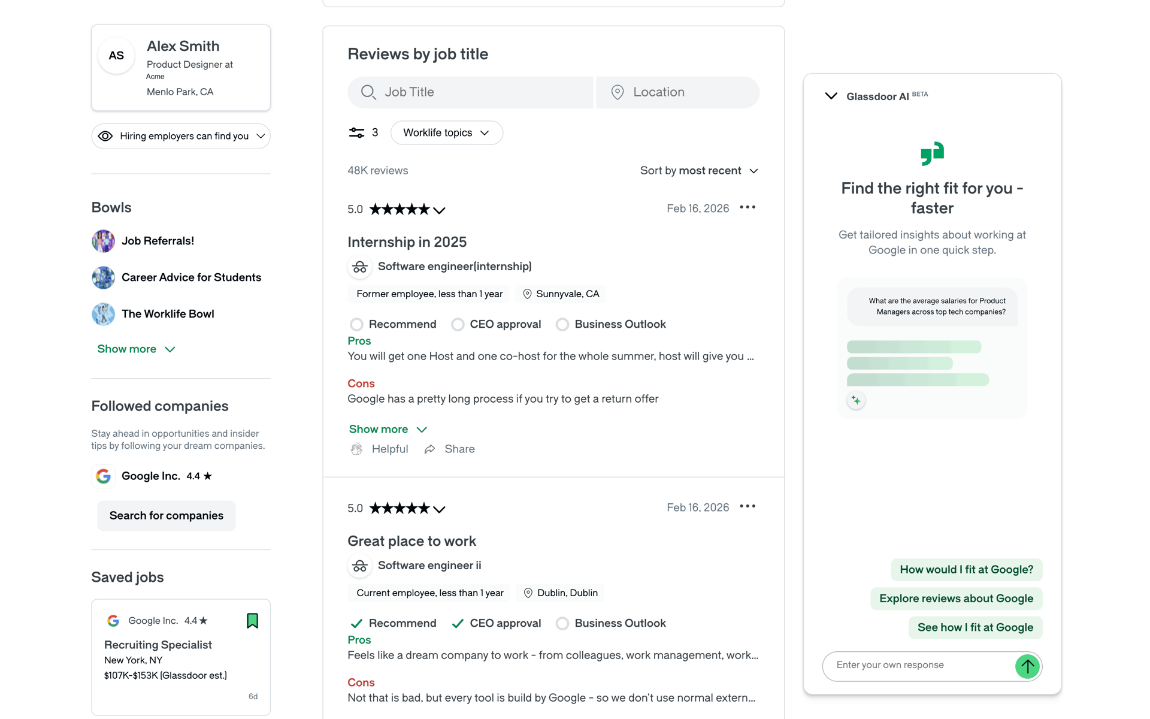
Task: Click Business Outlook circle on Internship review
Action: [x=562, y=325]
